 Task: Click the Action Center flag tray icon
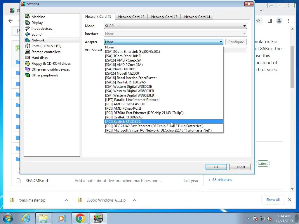pos(255,218)
